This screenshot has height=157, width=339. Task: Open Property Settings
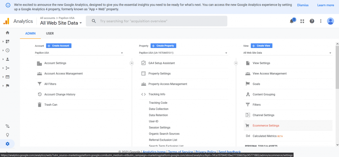click(160, 74)
